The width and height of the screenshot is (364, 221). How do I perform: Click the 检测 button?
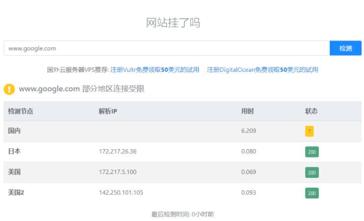345,48
